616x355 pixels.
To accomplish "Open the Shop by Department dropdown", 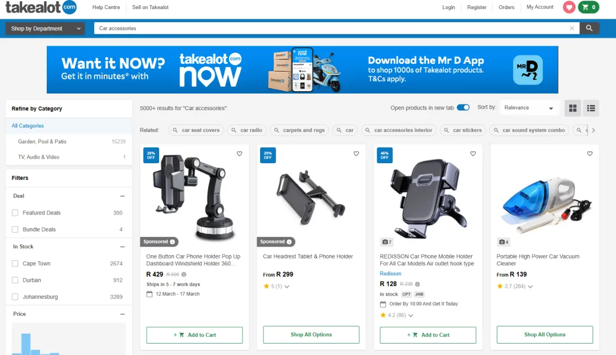I will coord(45,29).
